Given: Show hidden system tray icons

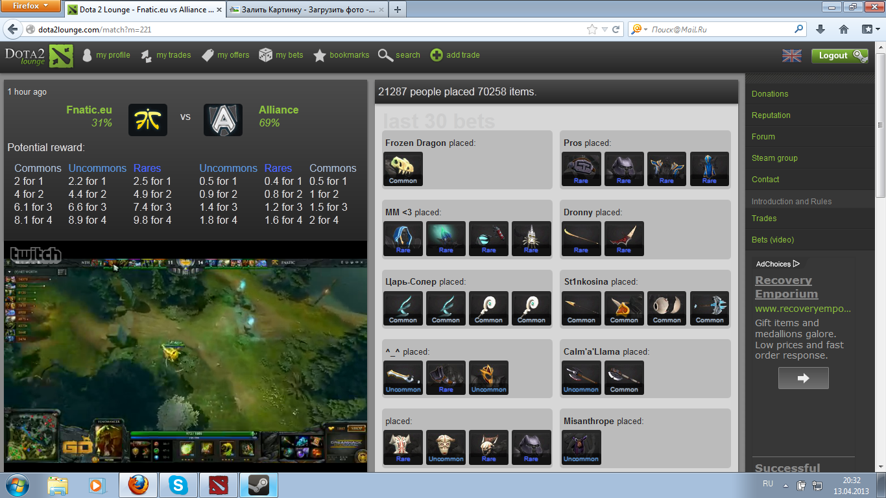Looking at the screenshot, I should [786, 485].
